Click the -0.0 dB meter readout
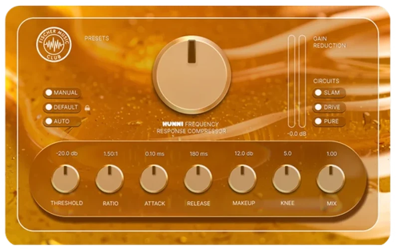Viewport: 396px width, 250px height. pos(297,134)
